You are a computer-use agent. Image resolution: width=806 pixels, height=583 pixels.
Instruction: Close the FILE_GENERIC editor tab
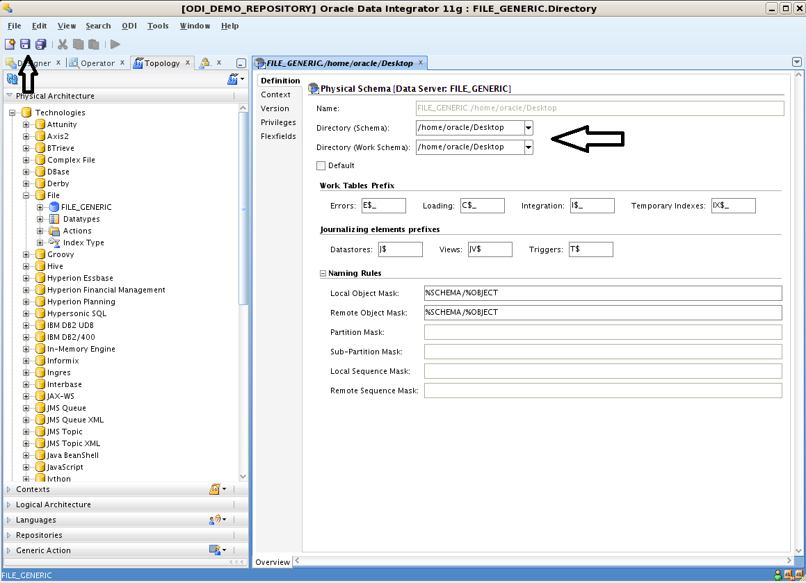(421, 63)
